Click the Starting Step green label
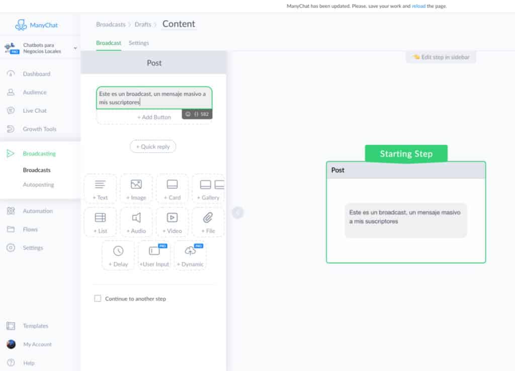The width and height of the screenshot is (515, 371). coord(406,154)
